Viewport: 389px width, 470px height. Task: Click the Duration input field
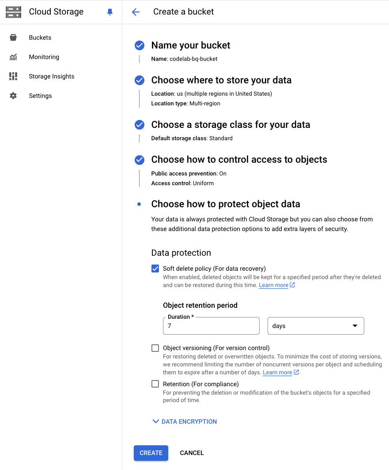click(x=211, y=326)
